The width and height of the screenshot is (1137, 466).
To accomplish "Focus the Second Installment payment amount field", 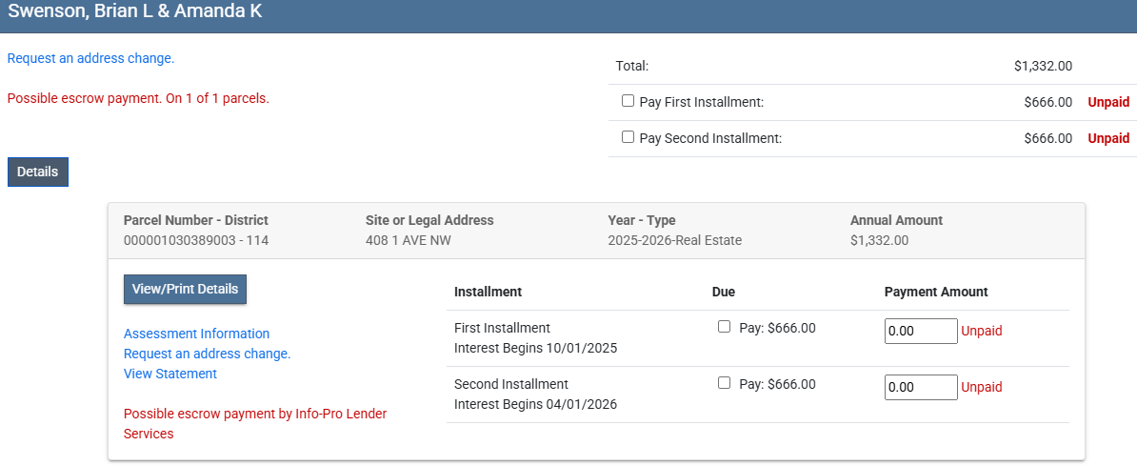I will pyautogui.click(x=920, y=387).
